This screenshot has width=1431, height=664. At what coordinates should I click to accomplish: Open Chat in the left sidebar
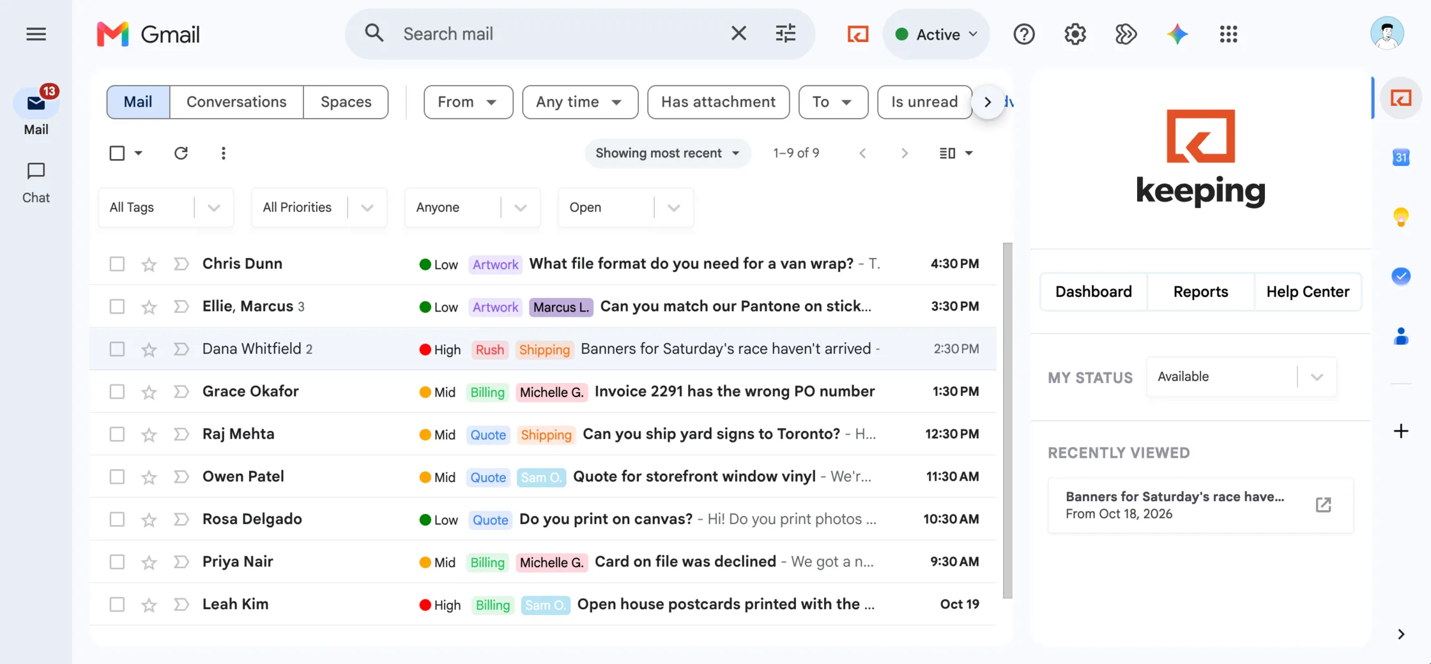[36, 183]
